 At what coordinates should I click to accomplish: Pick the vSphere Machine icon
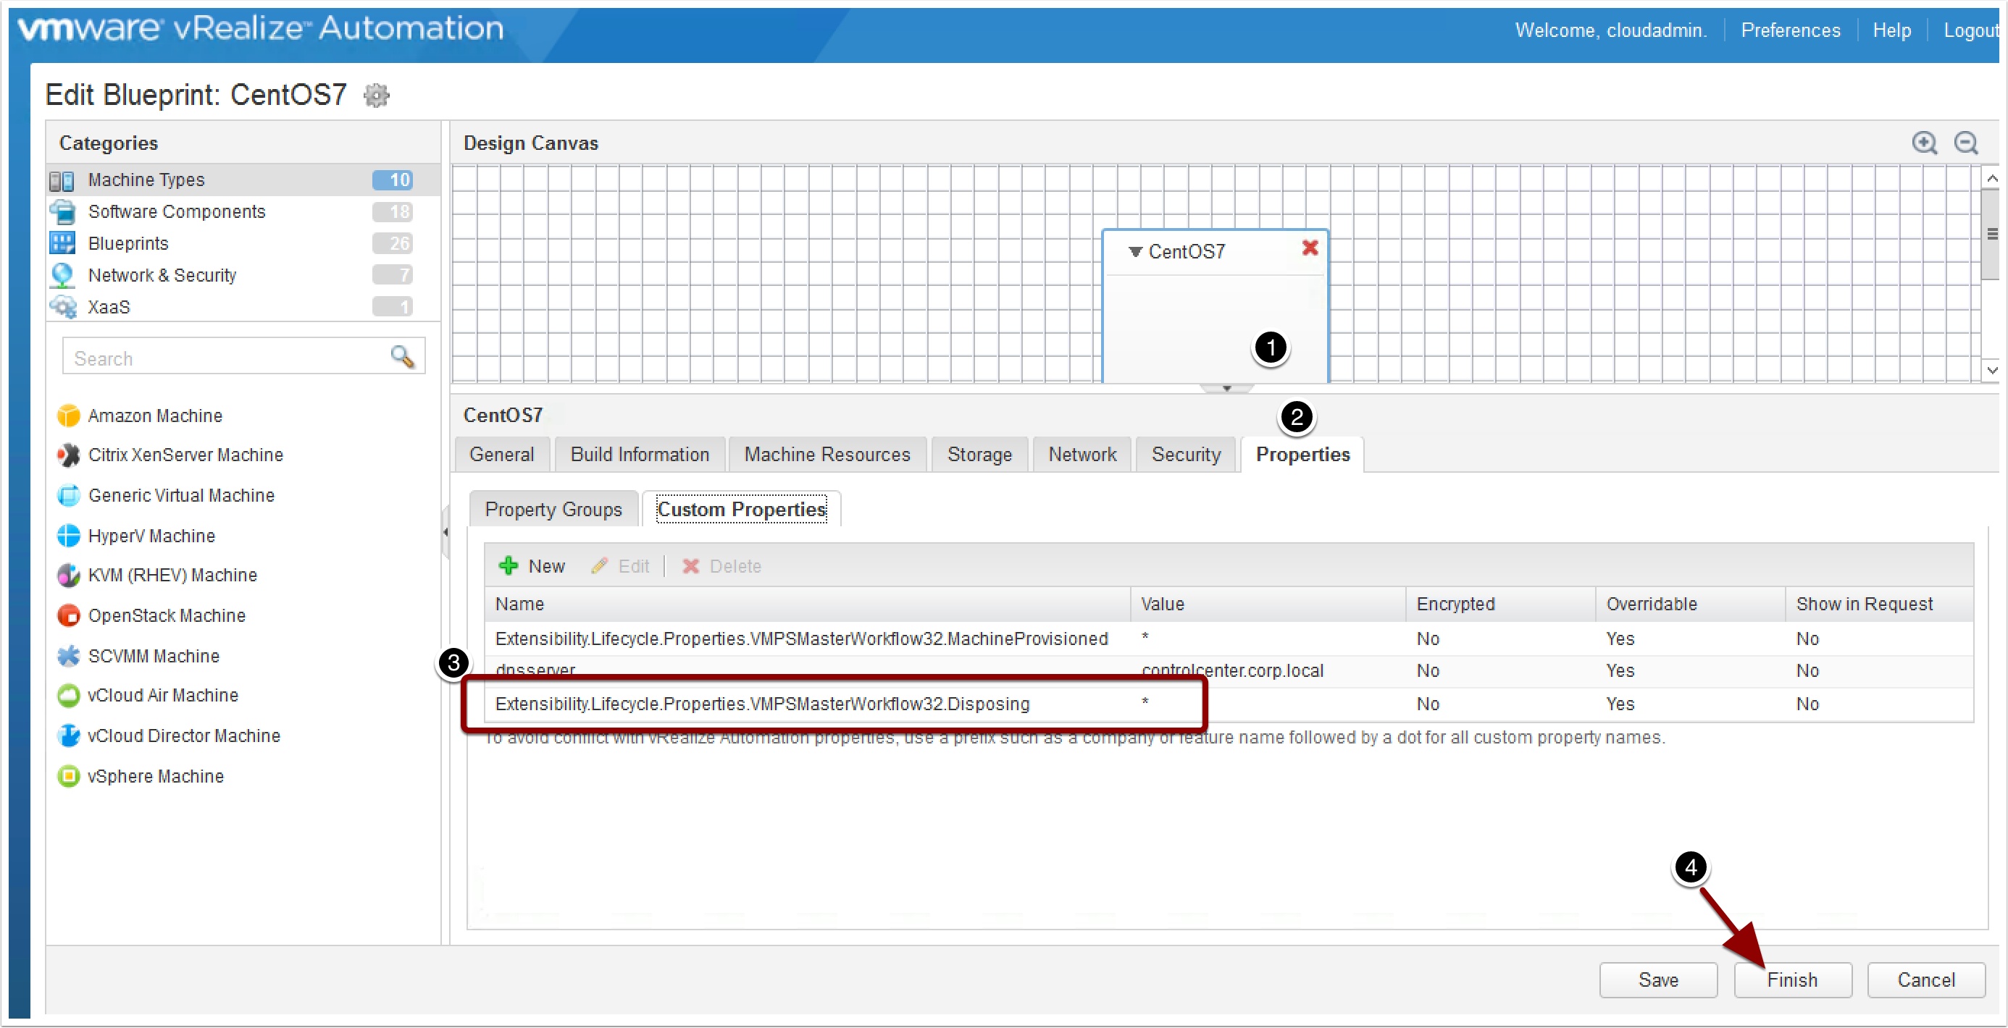tap(69, 777)
